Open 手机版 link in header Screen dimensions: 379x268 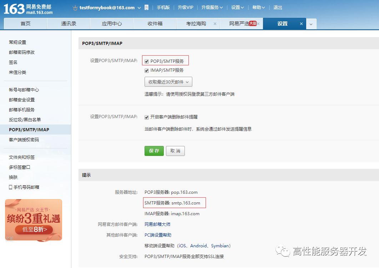click(163, 7)
